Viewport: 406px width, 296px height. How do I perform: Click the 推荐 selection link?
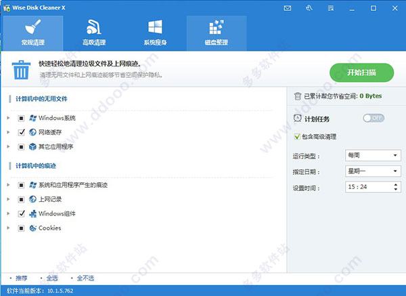pyautogui.click(x=21, y=278)
